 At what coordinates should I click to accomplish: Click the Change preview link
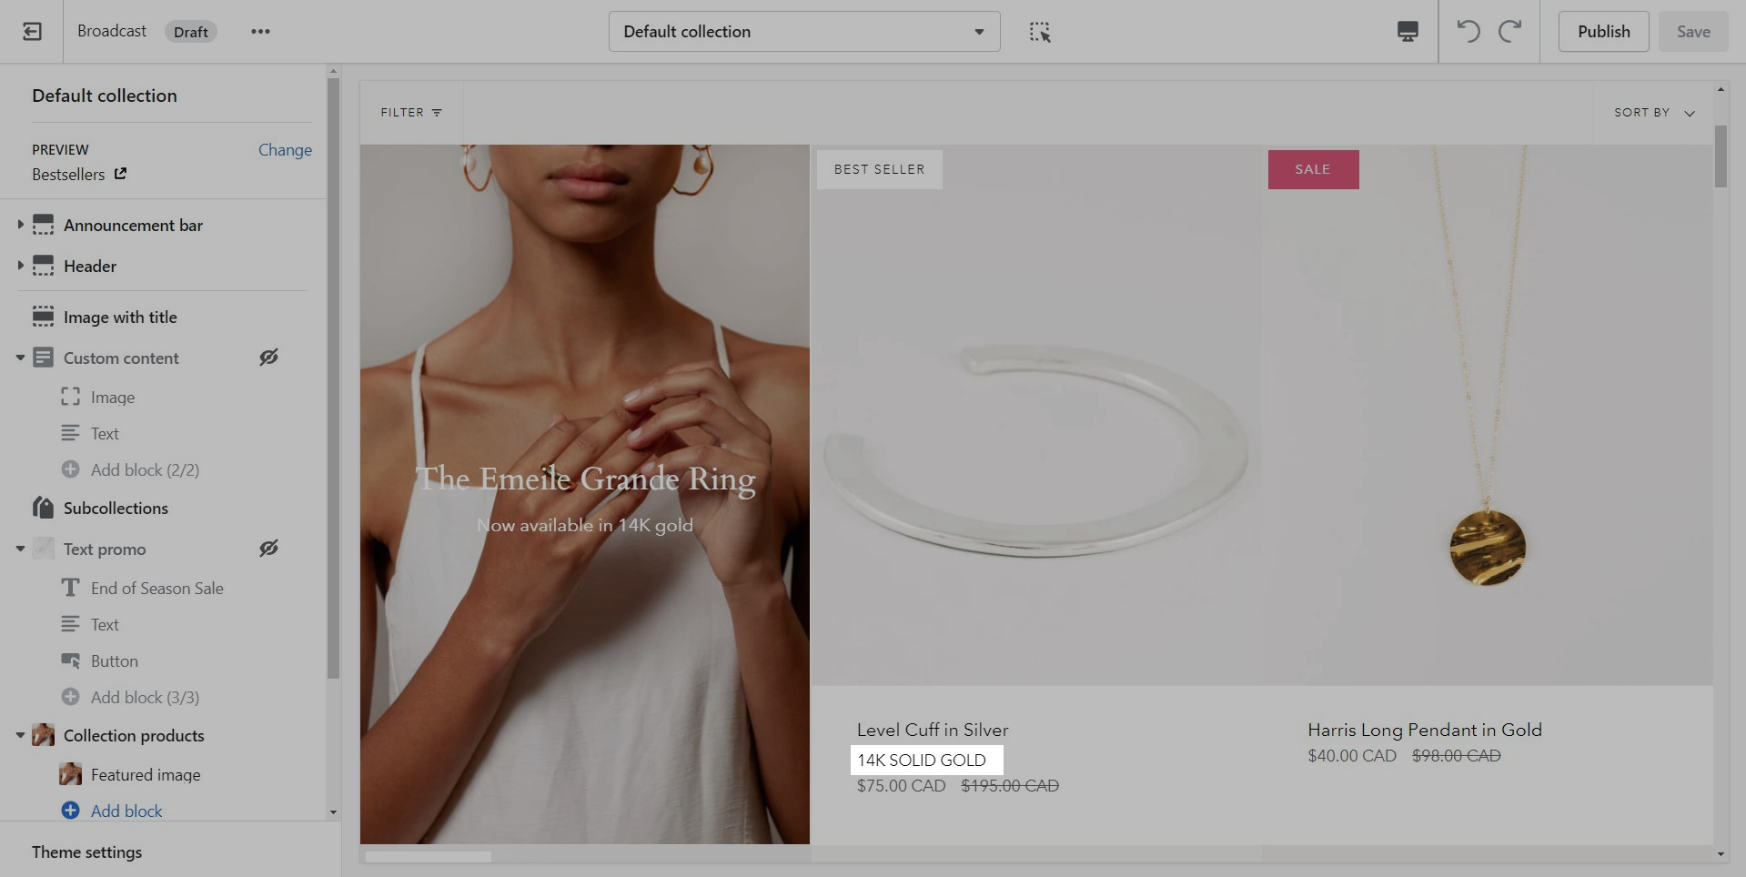tap(285, 150)
